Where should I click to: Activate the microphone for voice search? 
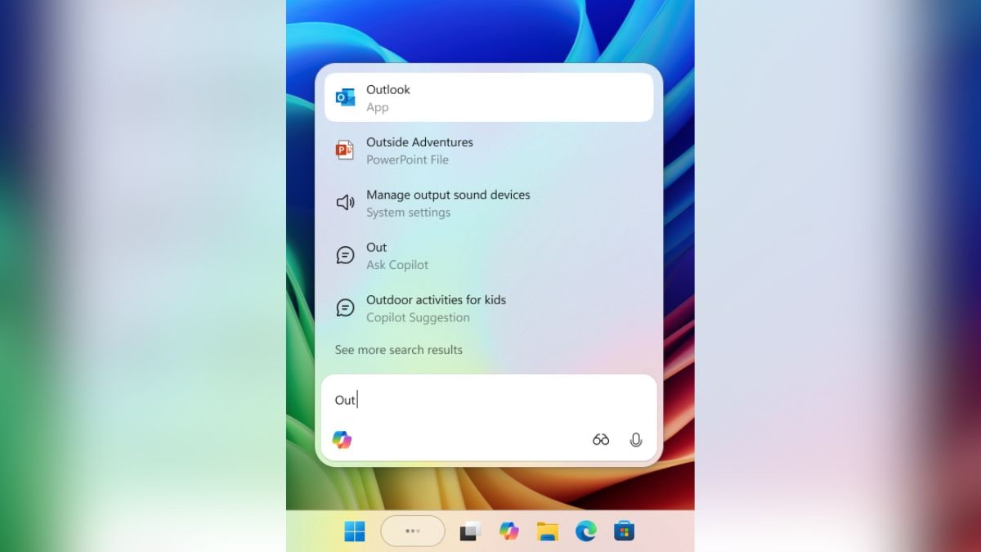[636, 439]
